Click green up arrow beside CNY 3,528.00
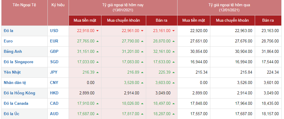 142,82
